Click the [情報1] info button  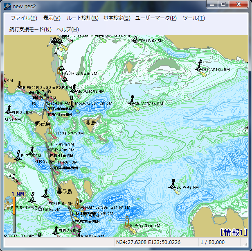(x=233, y=232)
